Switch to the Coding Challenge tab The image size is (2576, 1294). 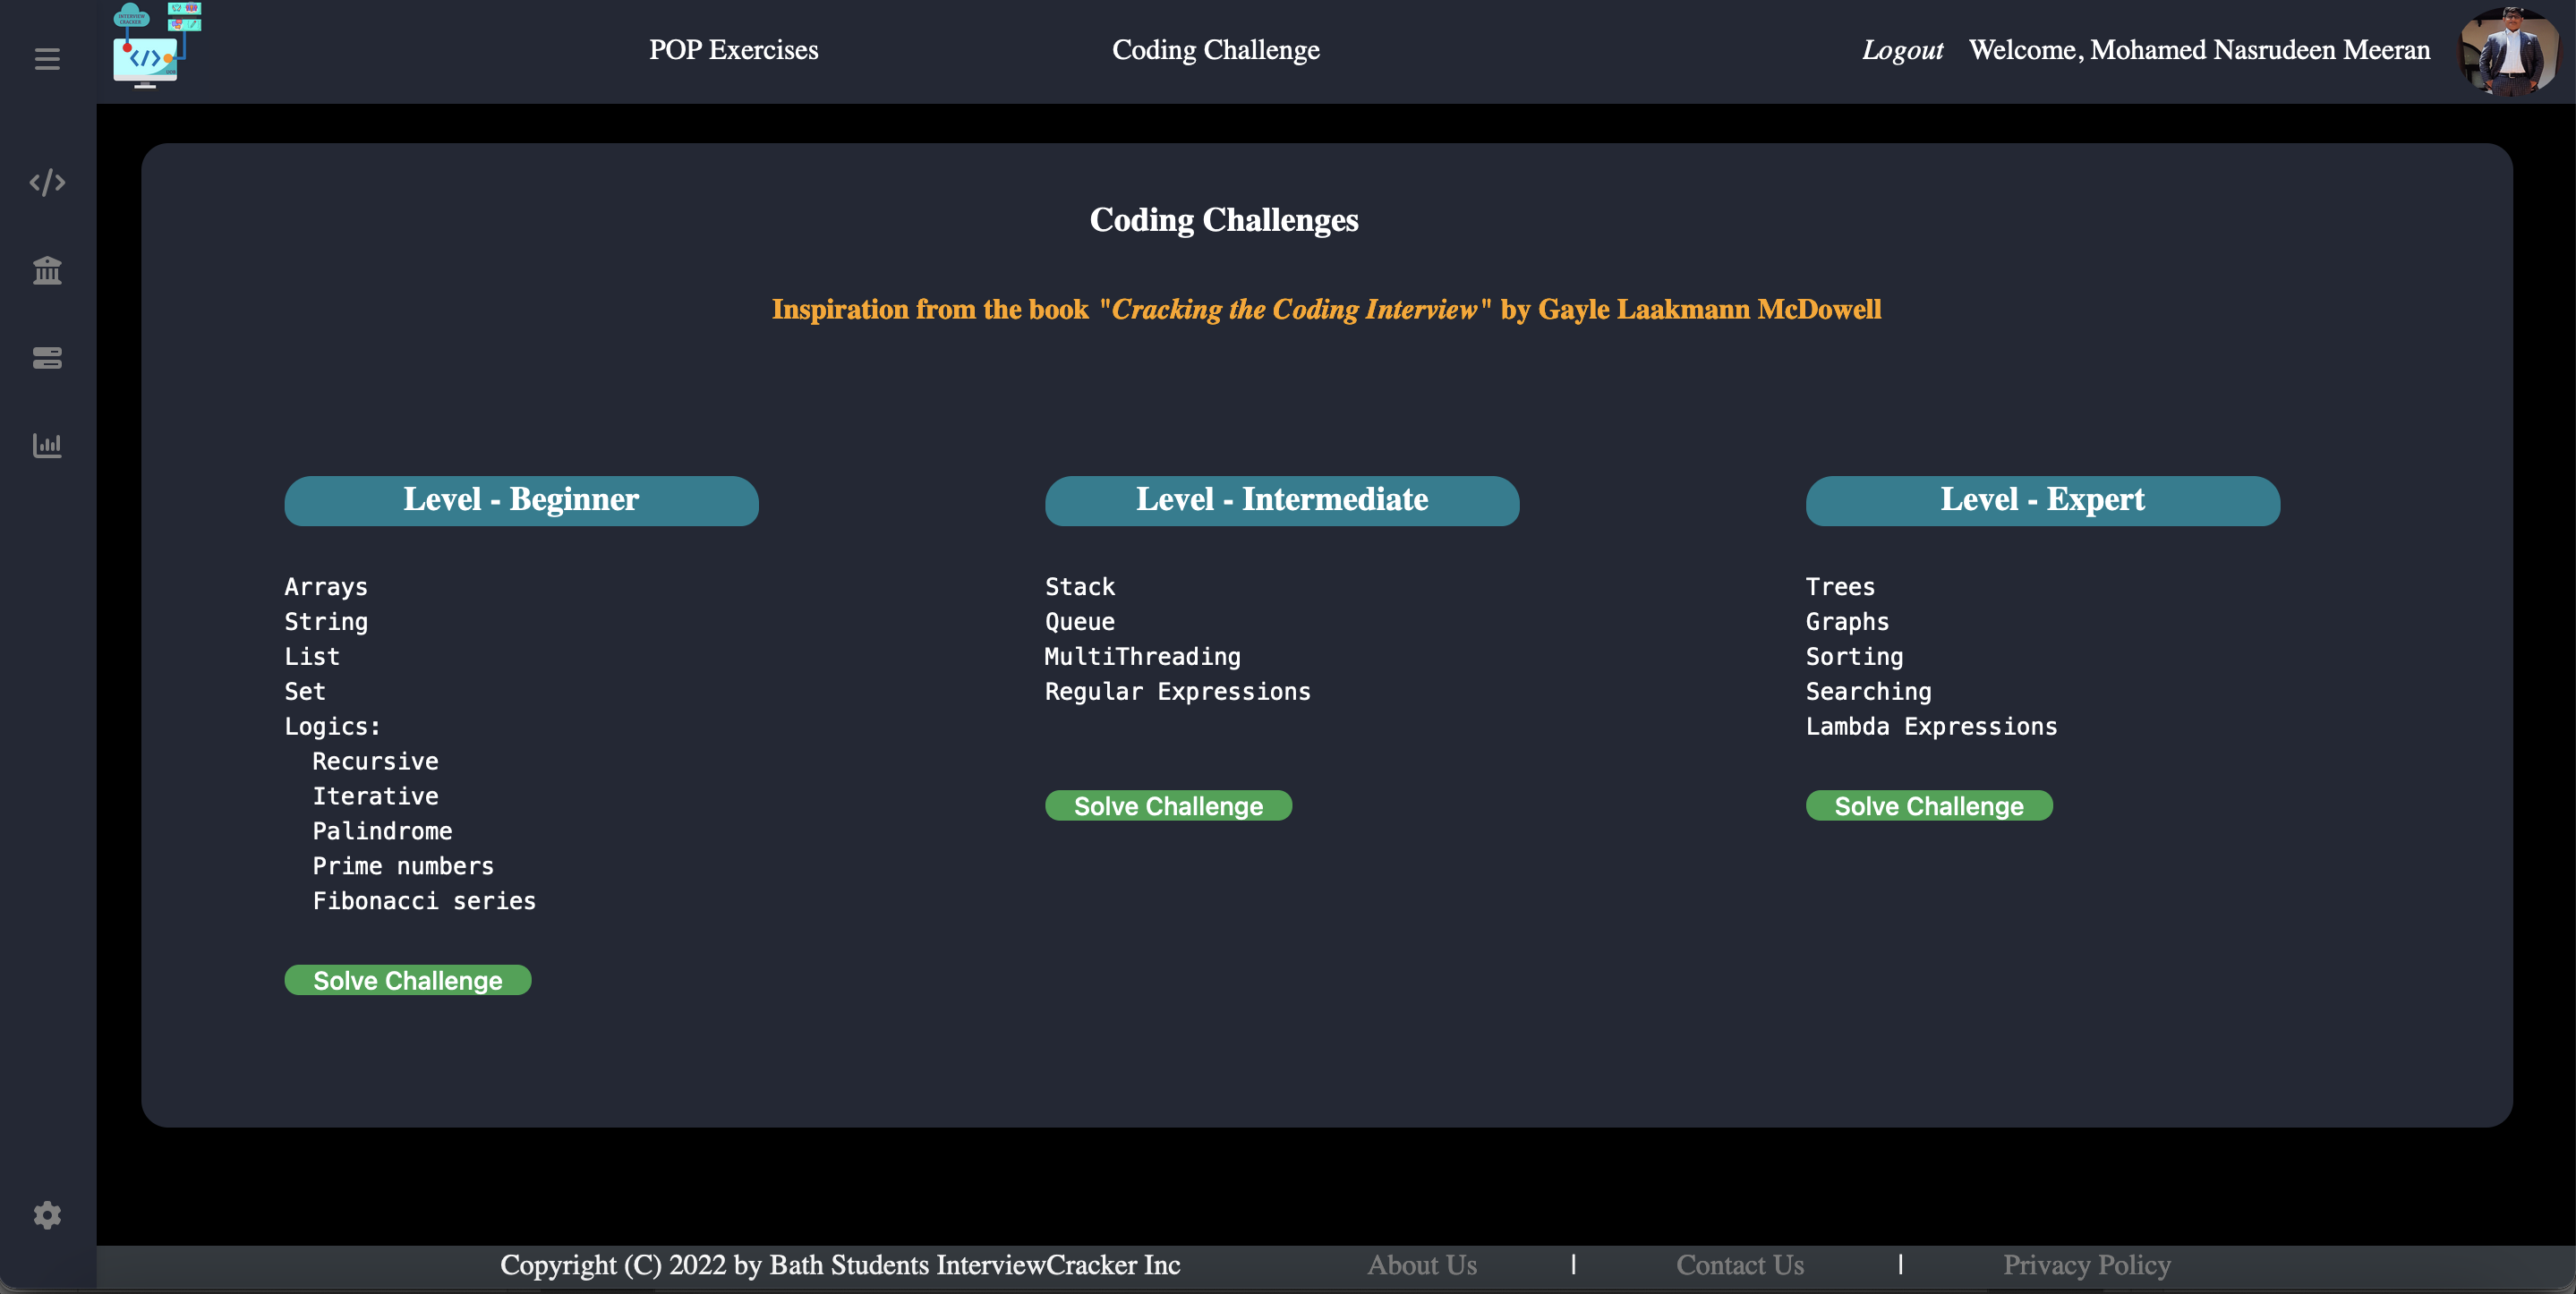(x=1215, y=49)
